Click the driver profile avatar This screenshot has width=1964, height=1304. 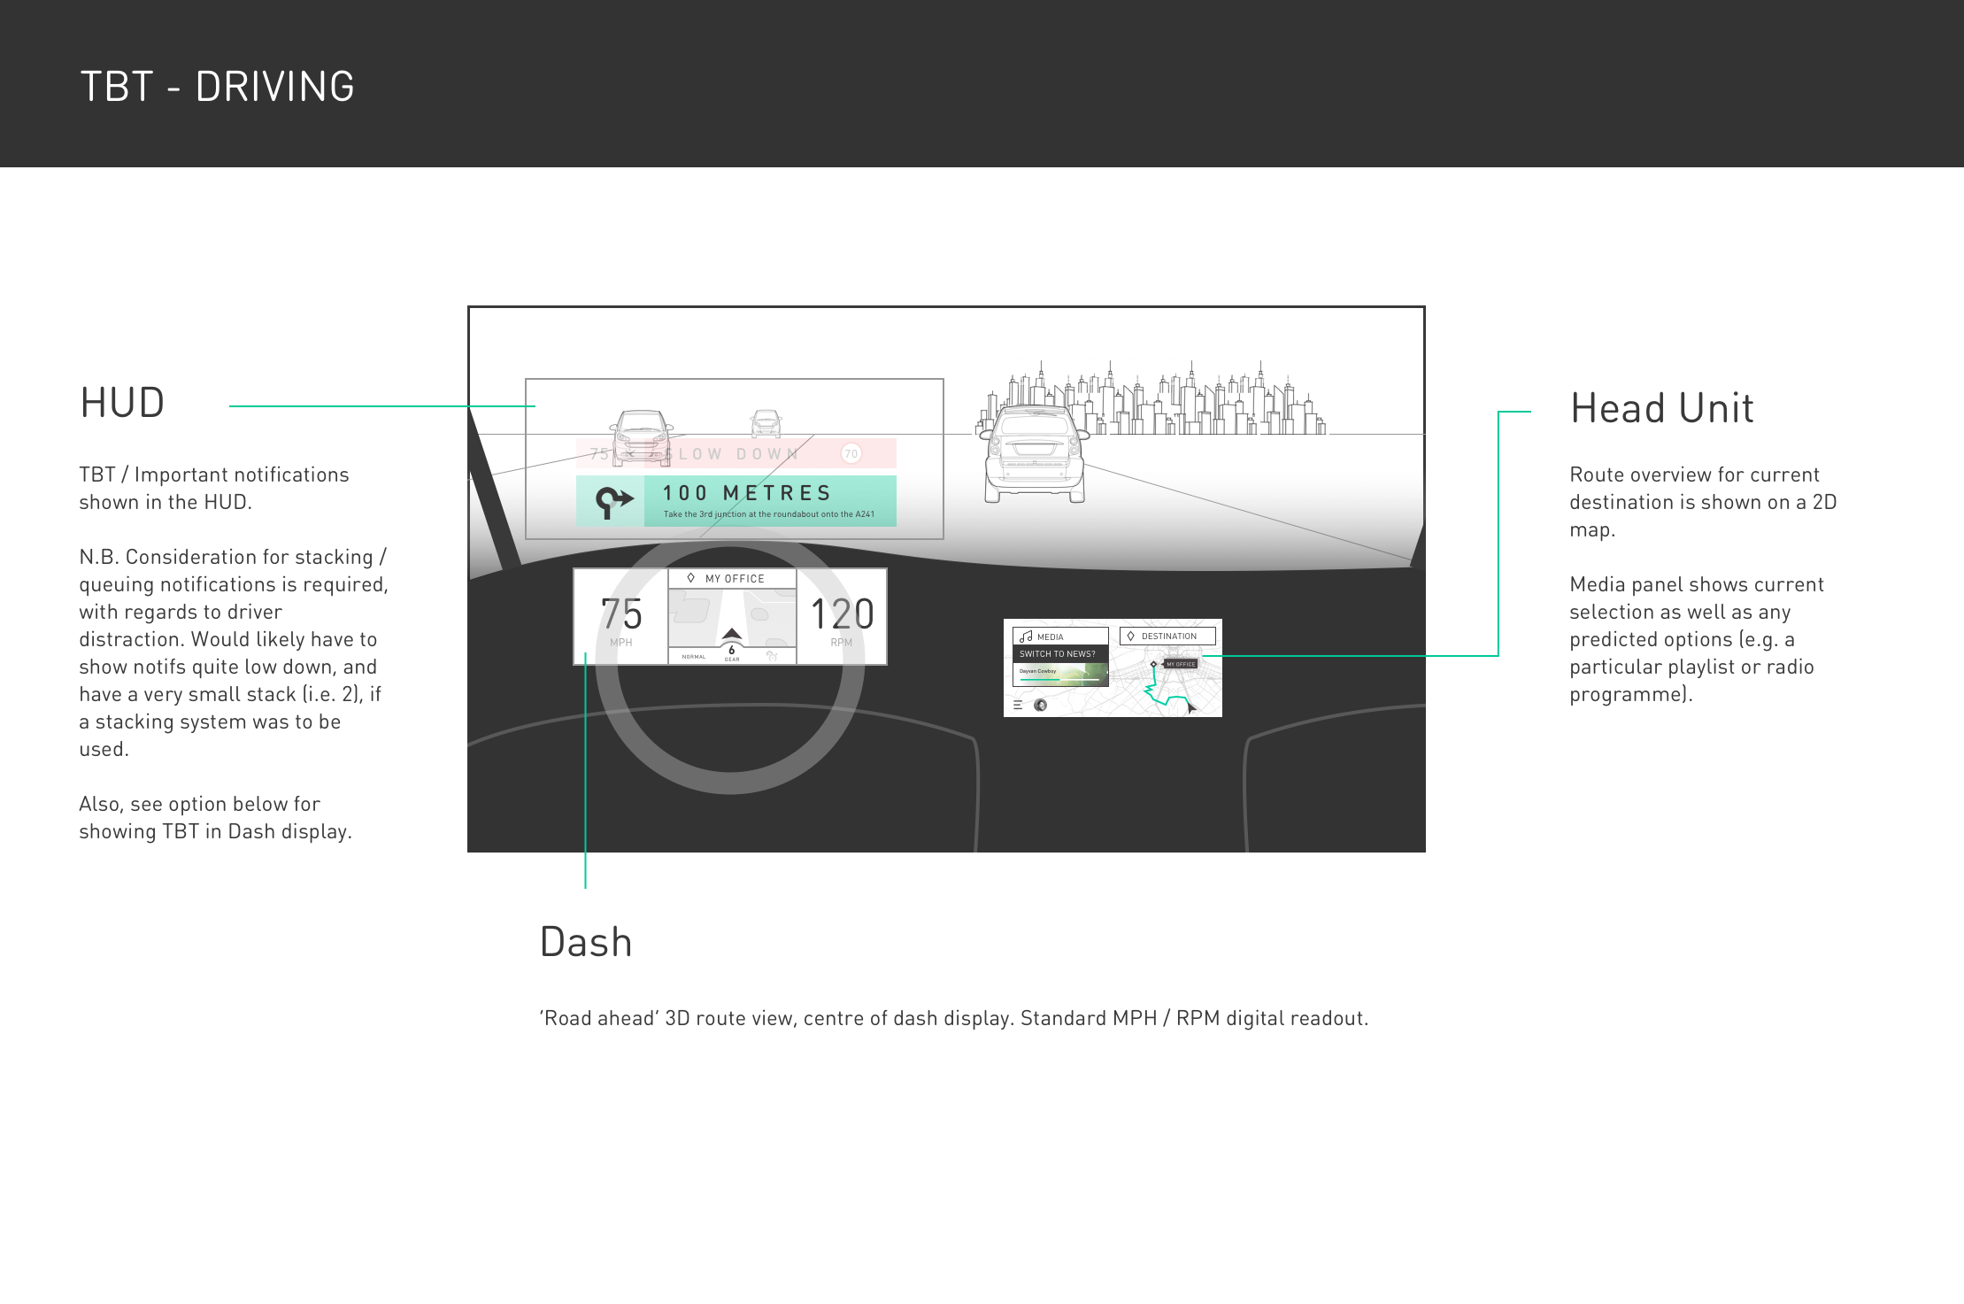coord(1041,706)
